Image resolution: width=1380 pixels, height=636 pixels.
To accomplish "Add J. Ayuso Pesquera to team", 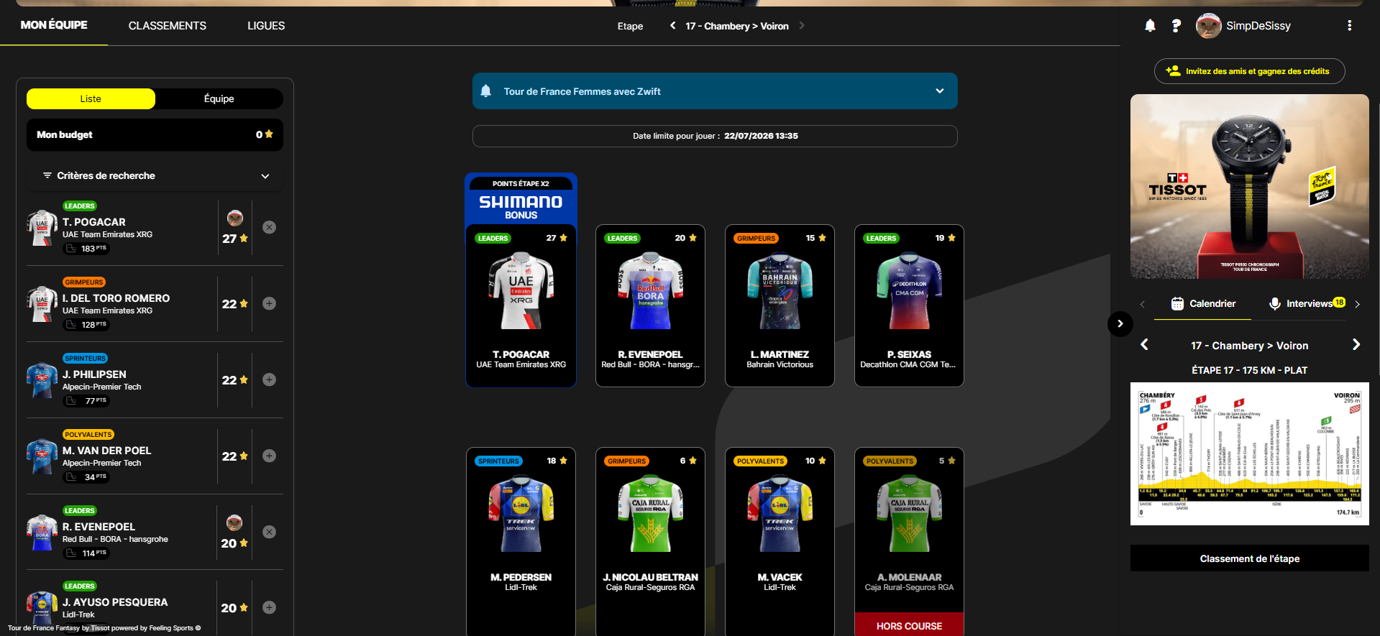I will [269, 607].
